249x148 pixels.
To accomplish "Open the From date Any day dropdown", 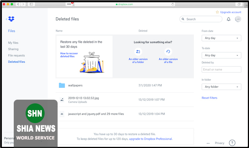I will pyautogui.click(x=221, y=38).
